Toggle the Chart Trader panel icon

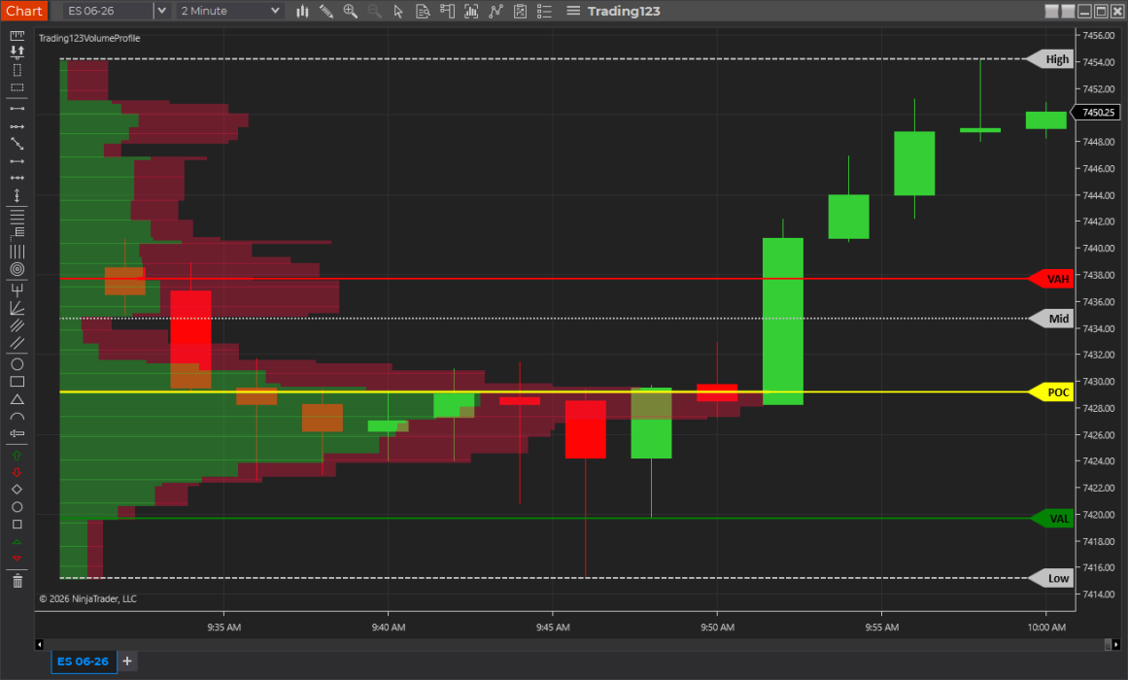[447, 11]
